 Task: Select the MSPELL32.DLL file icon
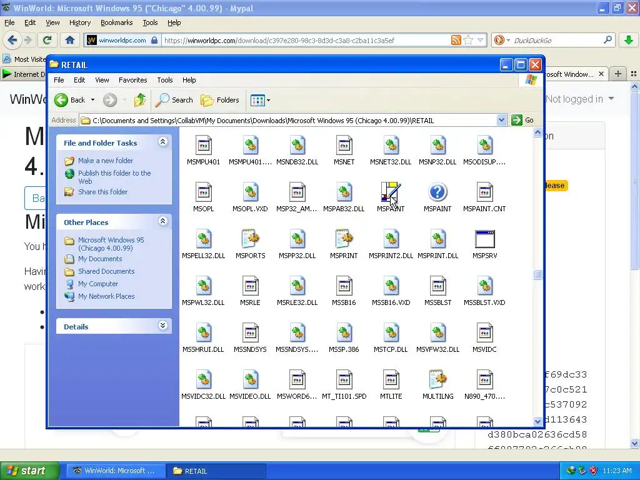[203, 239]
